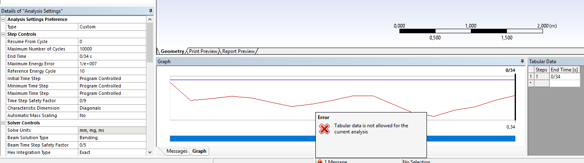Change Hex Integration Type value Exact
584x163 pixels.
(112, 152)
